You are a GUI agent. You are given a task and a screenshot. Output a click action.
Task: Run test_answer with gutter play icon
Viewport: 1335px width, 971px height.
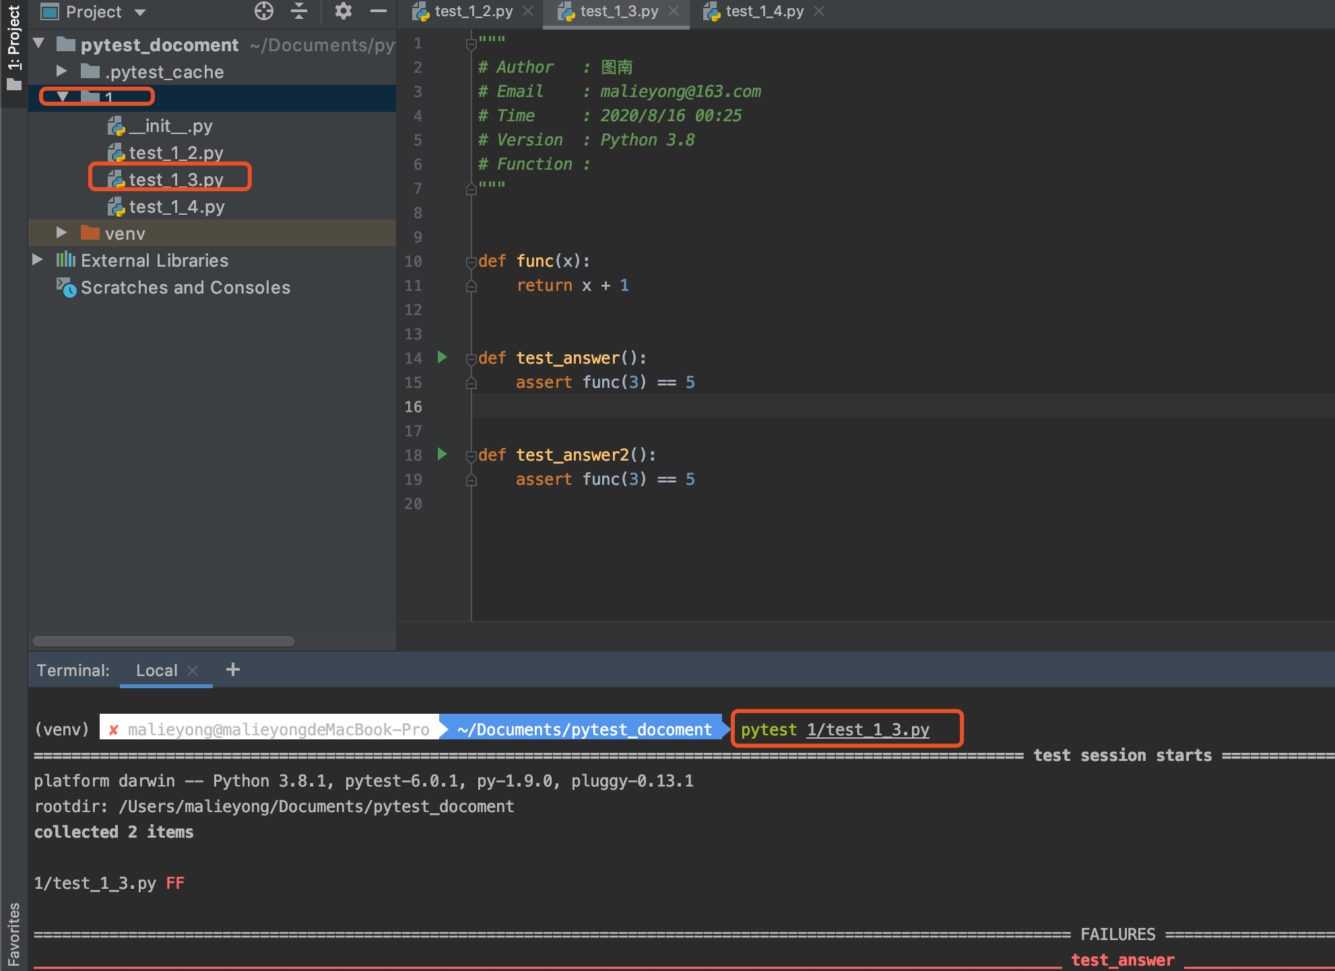(x=443, y=357)
